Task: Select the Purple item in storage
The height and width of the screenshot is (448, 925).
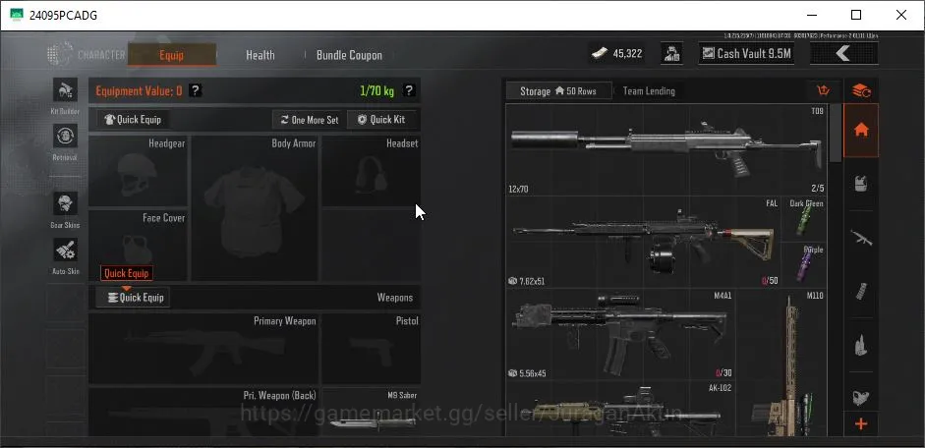Action: [x=805, y=264]
